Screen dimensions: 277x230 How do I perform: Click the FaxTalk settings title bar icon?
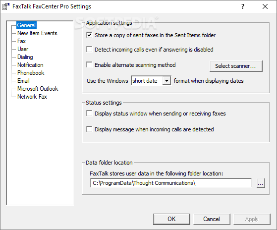[x=5, y=6]
